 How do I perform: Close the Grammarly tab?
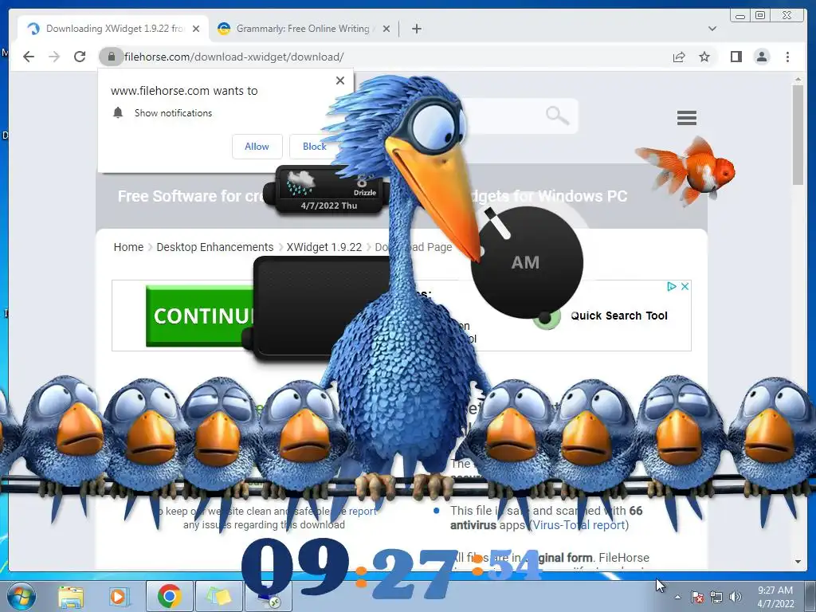[386, 29]
